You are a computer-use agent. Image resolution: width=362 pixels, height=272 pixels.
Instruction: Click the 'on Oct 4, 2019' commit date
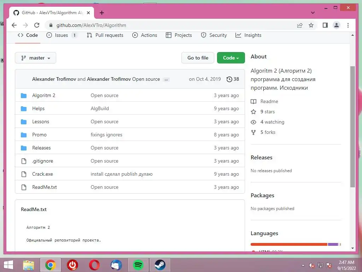(205, 79)
